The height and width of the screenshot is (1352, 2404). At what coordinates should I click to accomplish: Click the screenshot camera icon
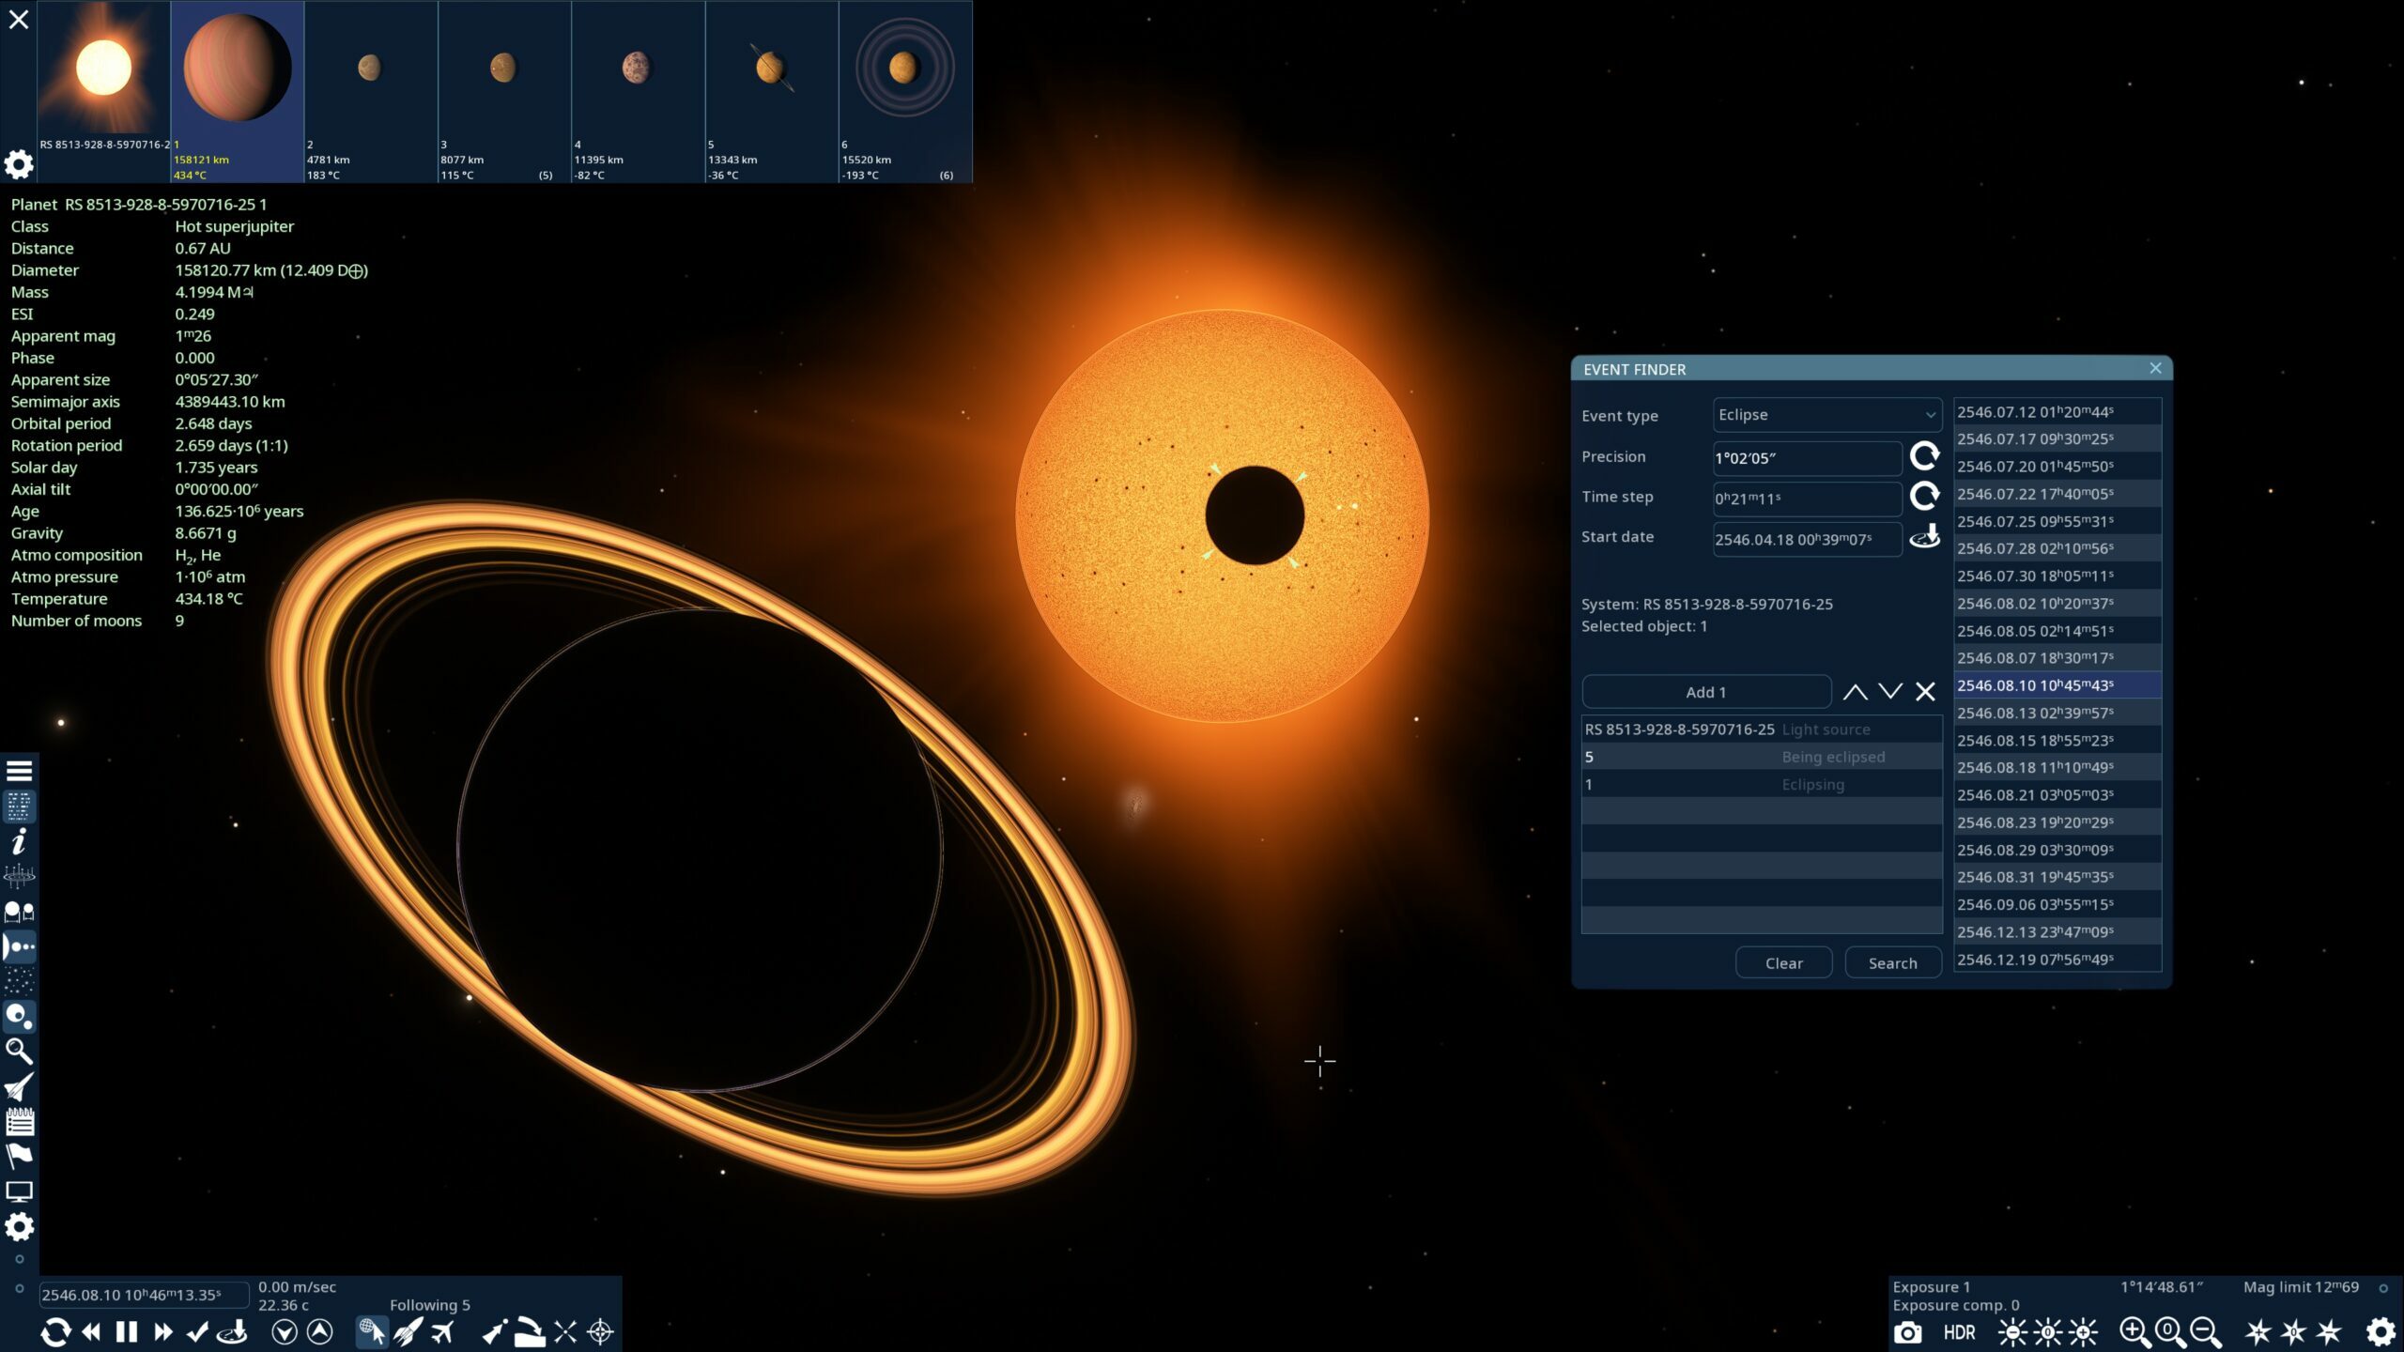click(x=1906, y=1332)
